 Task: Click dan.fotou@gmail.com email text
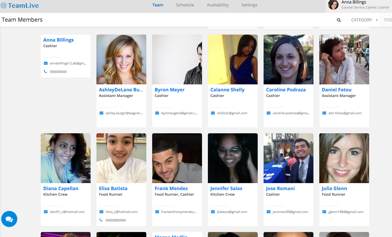point(345,113)
